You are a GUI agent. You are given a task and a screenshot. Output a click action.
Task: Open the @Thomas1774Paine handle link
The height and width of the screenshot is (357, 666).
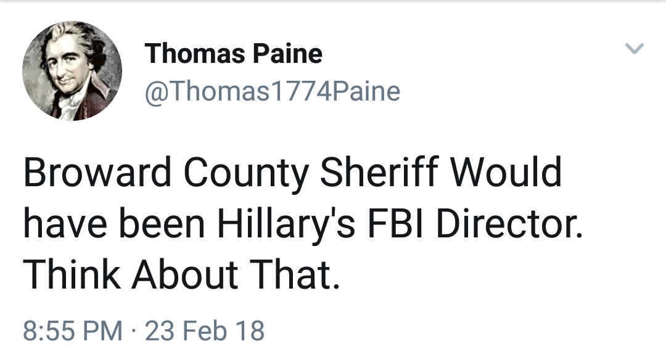[x=272, y=92]
